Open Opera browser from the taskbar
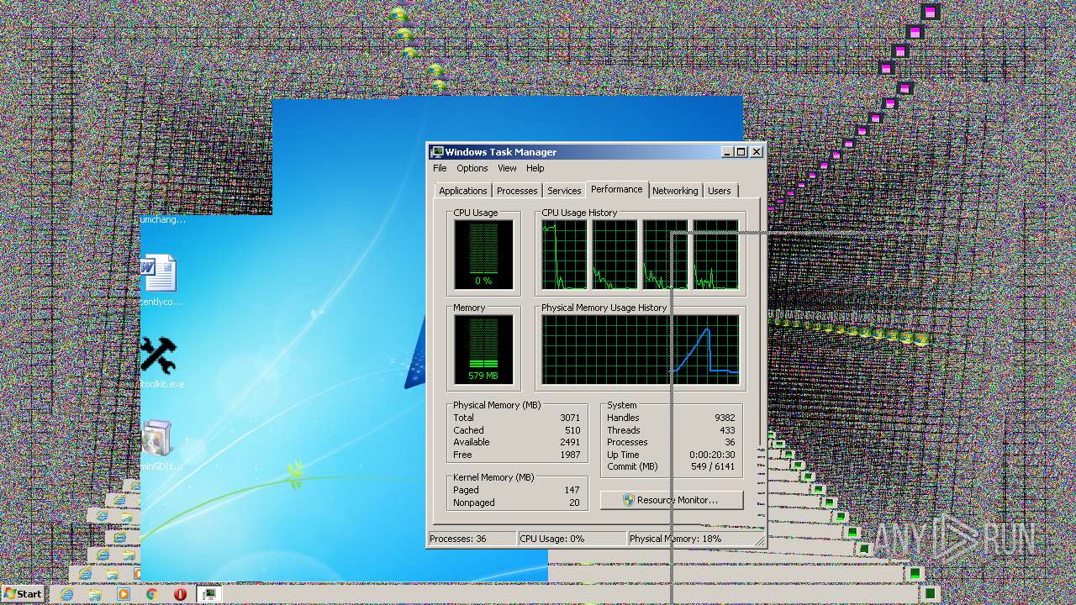 coord(180,594)
